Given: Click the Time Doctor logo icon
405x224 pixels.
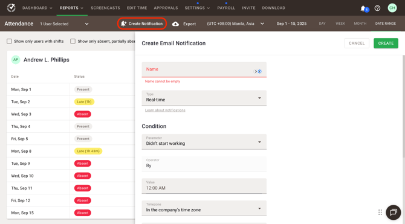Looking at the screenshot, I should (x=11, y=8).
